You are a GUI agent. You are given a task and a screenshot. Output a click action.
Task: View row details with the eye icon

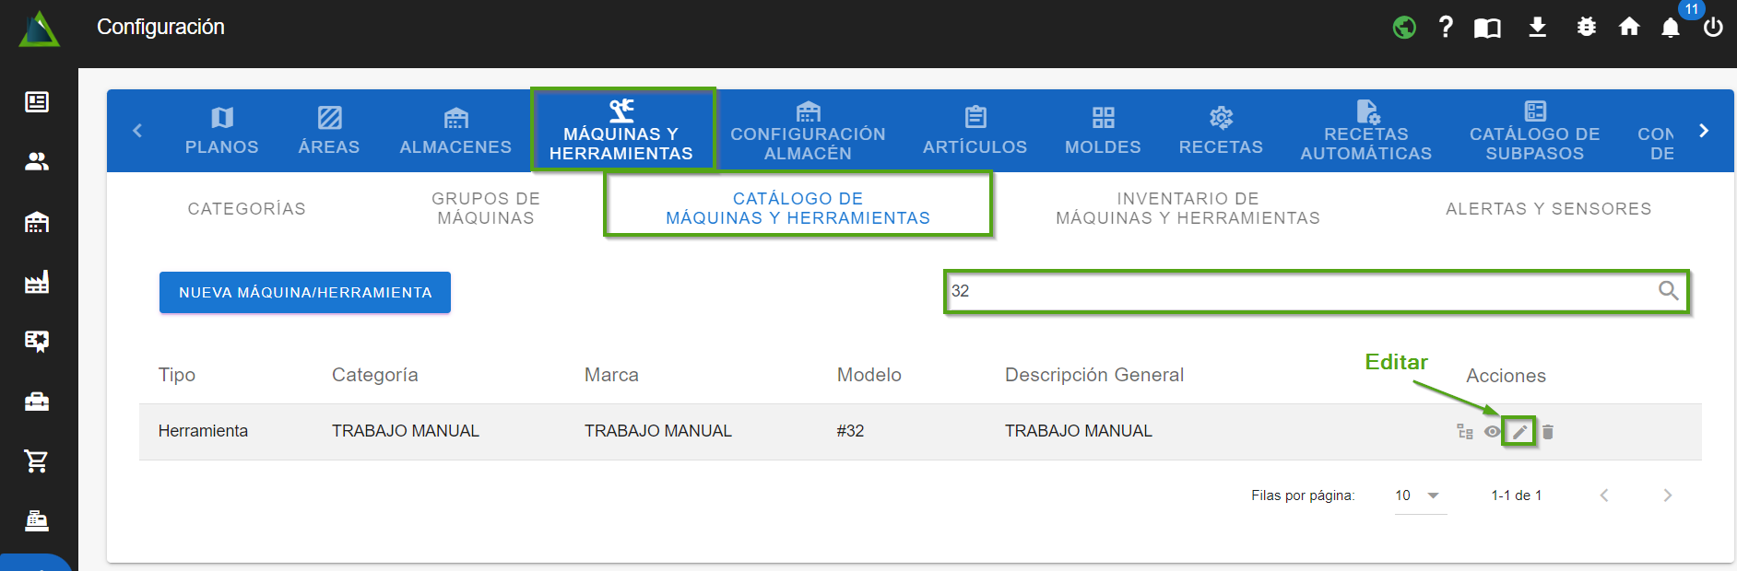(x=1492, y=432)
